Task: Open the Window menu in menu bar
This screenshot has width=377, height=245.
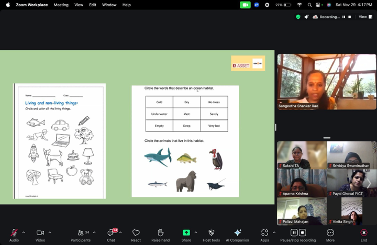Action: pos(109,5)
